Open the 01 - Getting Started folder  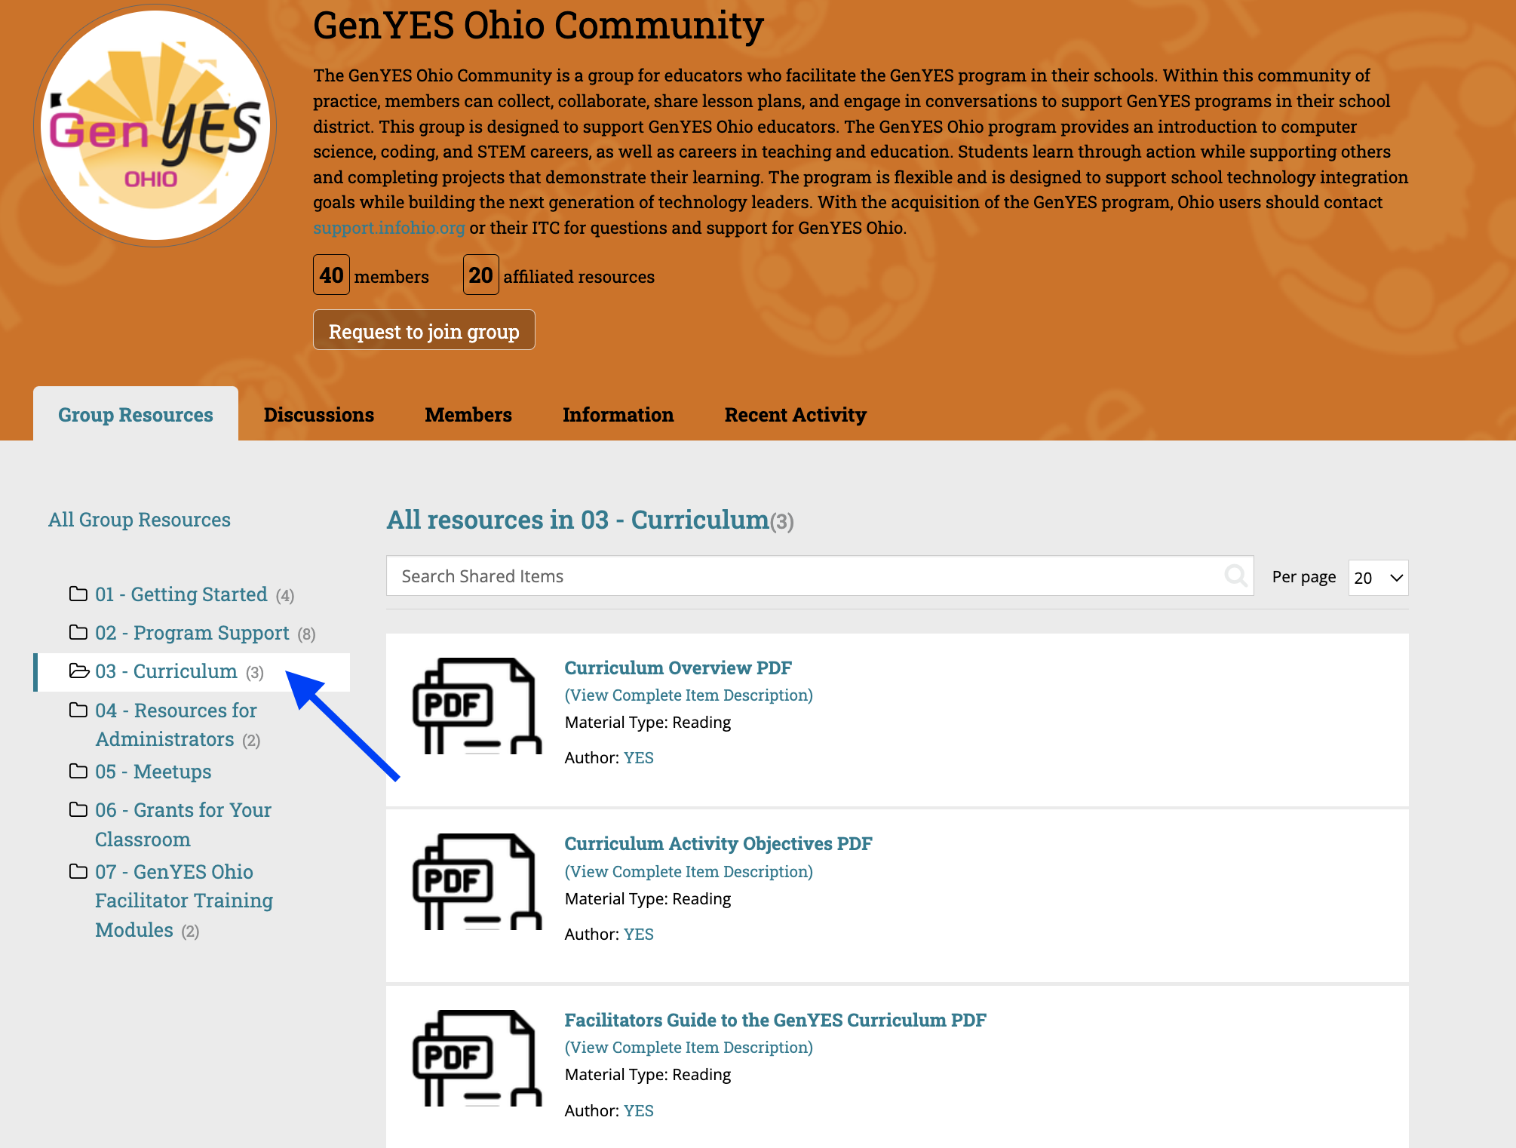click(x=181, y=594)
